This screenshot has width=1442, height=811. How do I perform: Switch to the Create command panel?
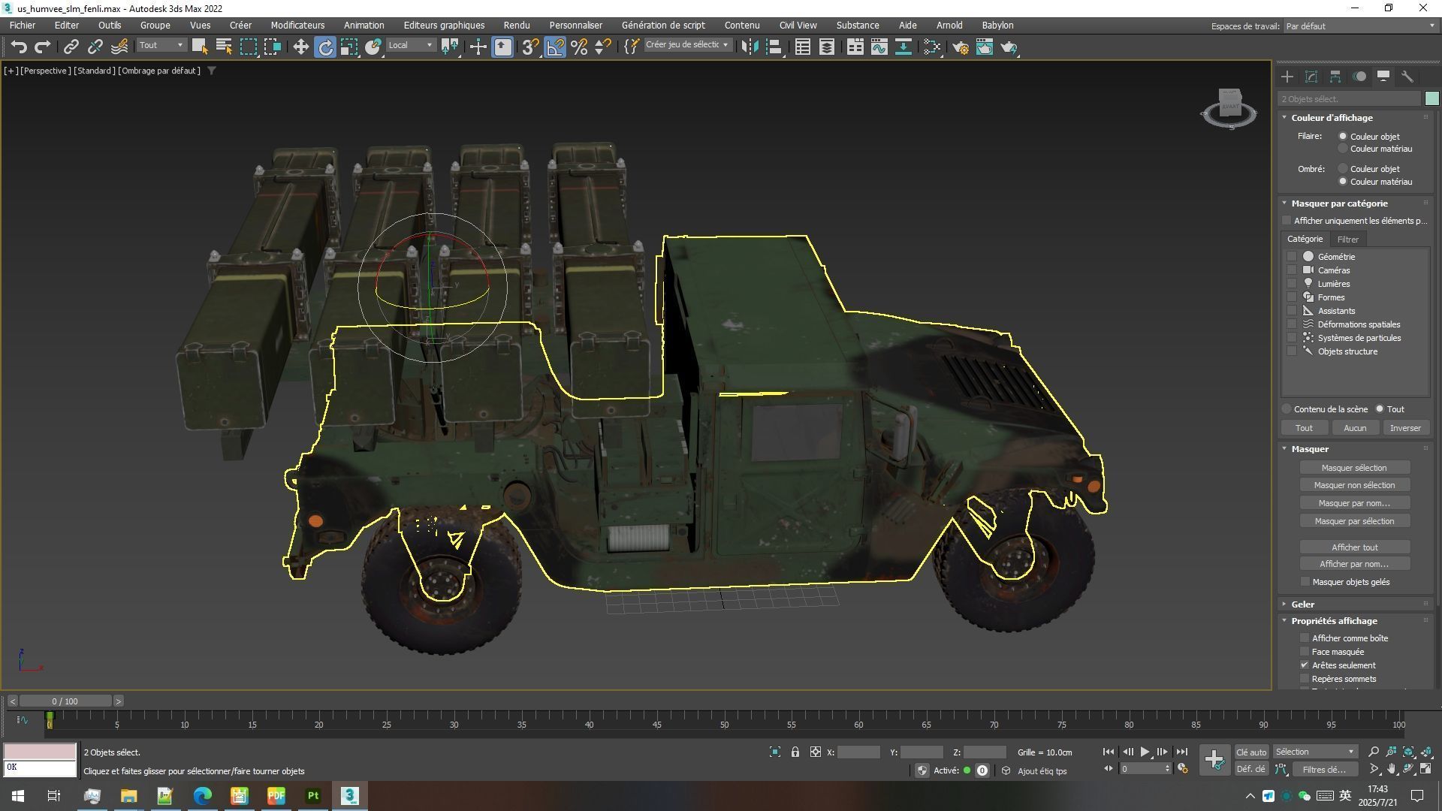click(1287, 77)
